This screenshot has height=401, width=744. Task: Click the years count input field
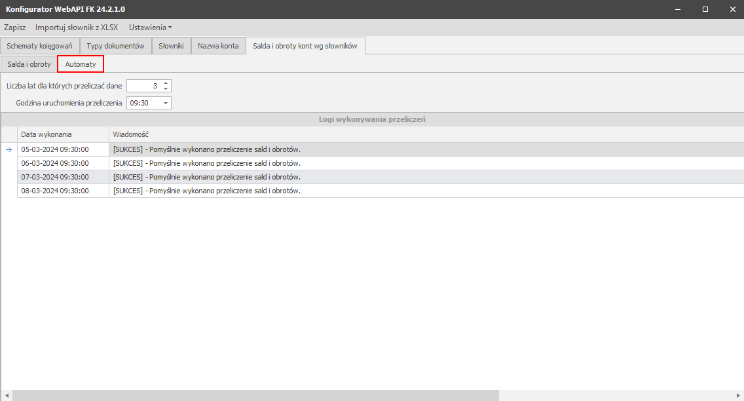143,86
